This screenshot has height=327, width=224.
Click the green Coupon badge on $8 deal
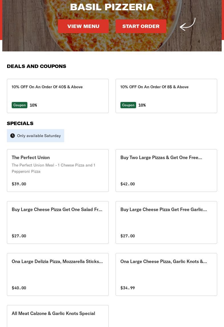point(128,105)
